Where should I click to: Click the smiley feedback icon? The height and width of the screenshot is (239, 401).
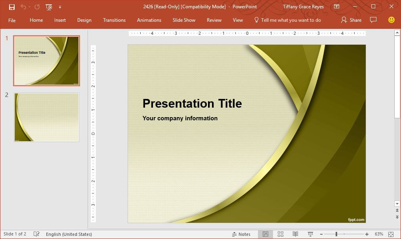coord(391,19)
